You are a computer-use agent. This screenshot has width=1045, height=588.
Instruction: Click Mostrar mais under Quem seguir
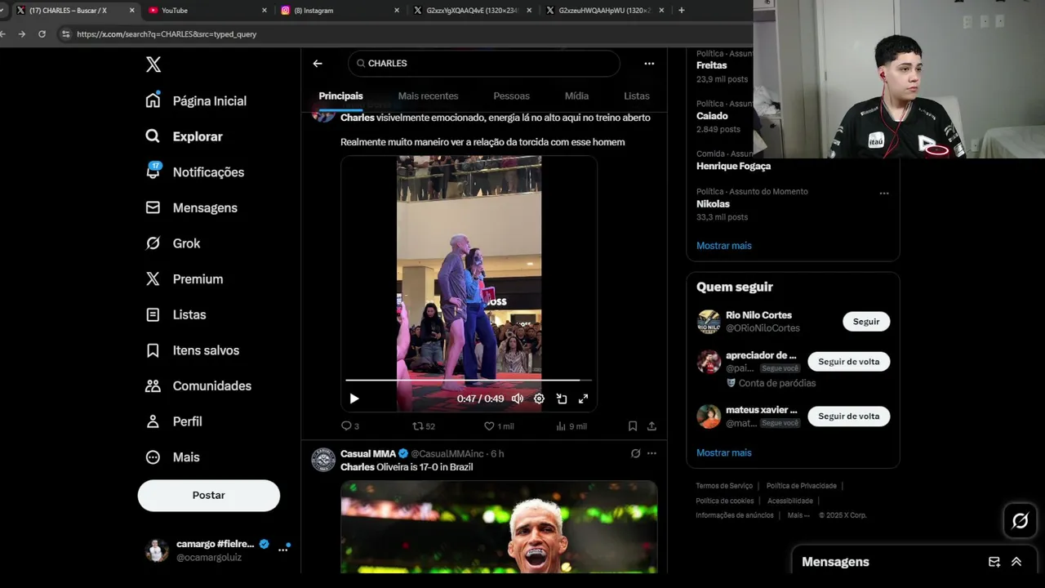724,452
